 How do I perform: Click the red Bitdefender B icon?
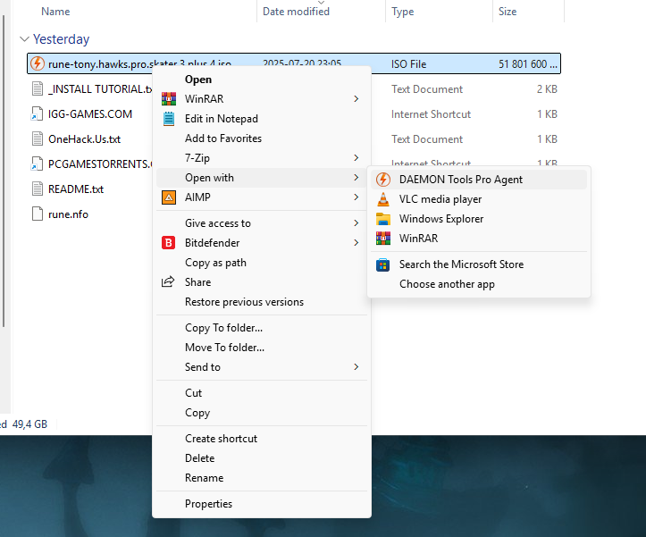pos(168,243)
